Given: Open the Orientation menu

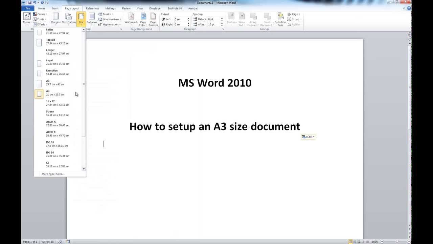Looking at the screenshot, I should (68, 19).
